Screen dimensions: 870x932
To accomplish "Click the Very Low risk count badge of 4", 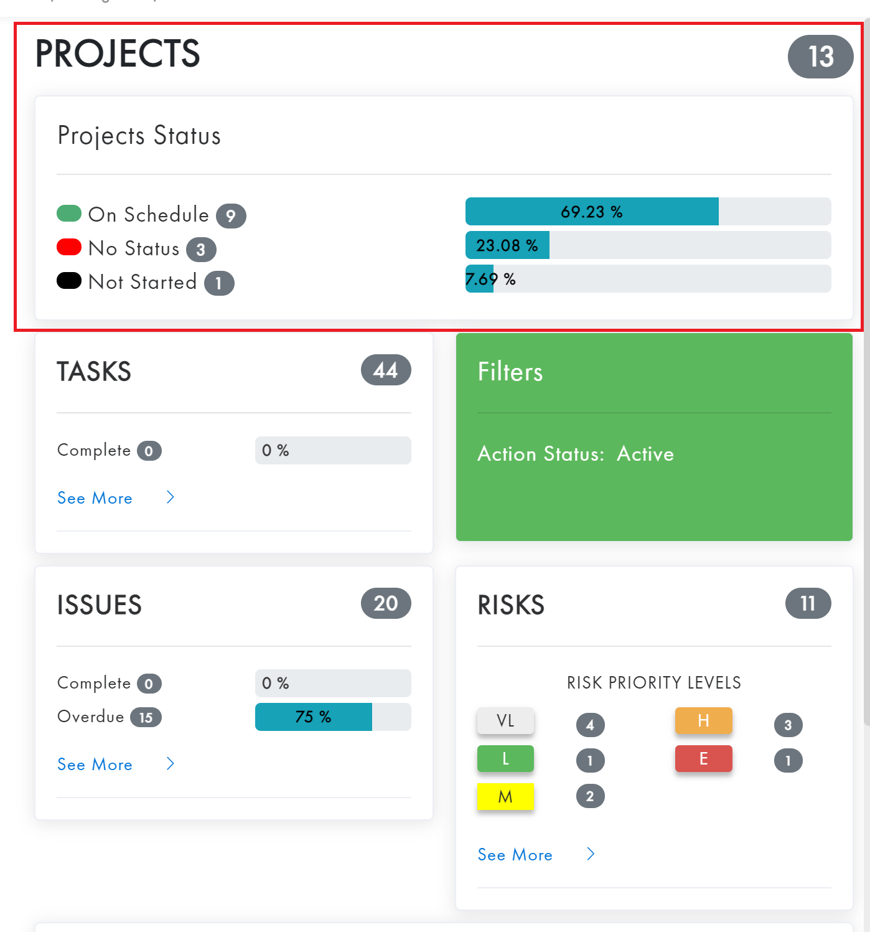I will pyautogui.click(x=590, y=725).
